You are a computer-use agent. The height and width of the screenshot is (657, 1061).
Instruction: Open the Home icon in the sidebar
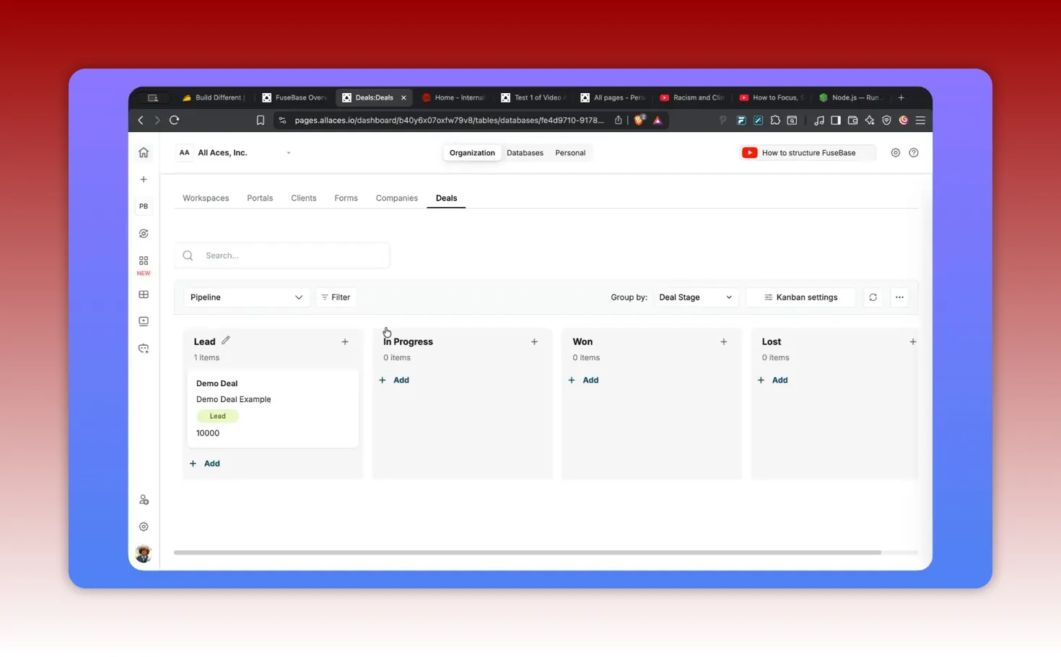click(x=143, y=152)
